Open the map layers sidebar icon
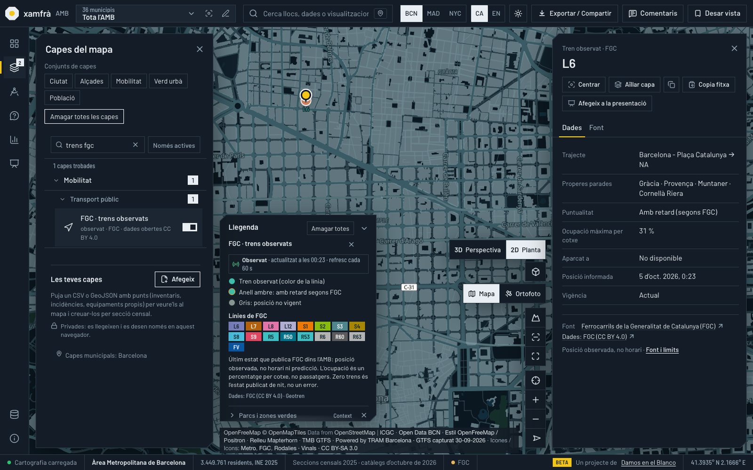The width and height of the screenshot is (753, 470). tap(14, 67)
